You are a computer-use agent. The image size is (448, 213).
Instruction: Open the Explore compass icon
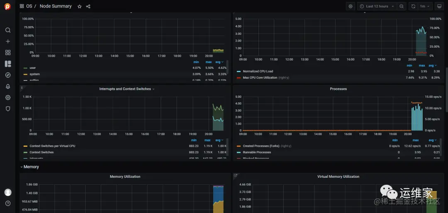click(x=8, y=75)
